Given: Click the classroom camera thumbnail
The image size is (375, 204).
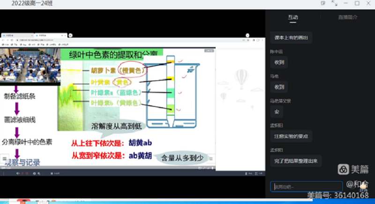Looking at the screenshot, I should coord(30,66).
